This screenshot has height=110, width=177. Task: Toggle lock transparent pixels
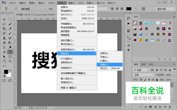(x=141, y=80)
